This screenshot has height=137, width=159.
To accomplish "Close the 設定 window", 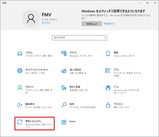I will point(155,3).
